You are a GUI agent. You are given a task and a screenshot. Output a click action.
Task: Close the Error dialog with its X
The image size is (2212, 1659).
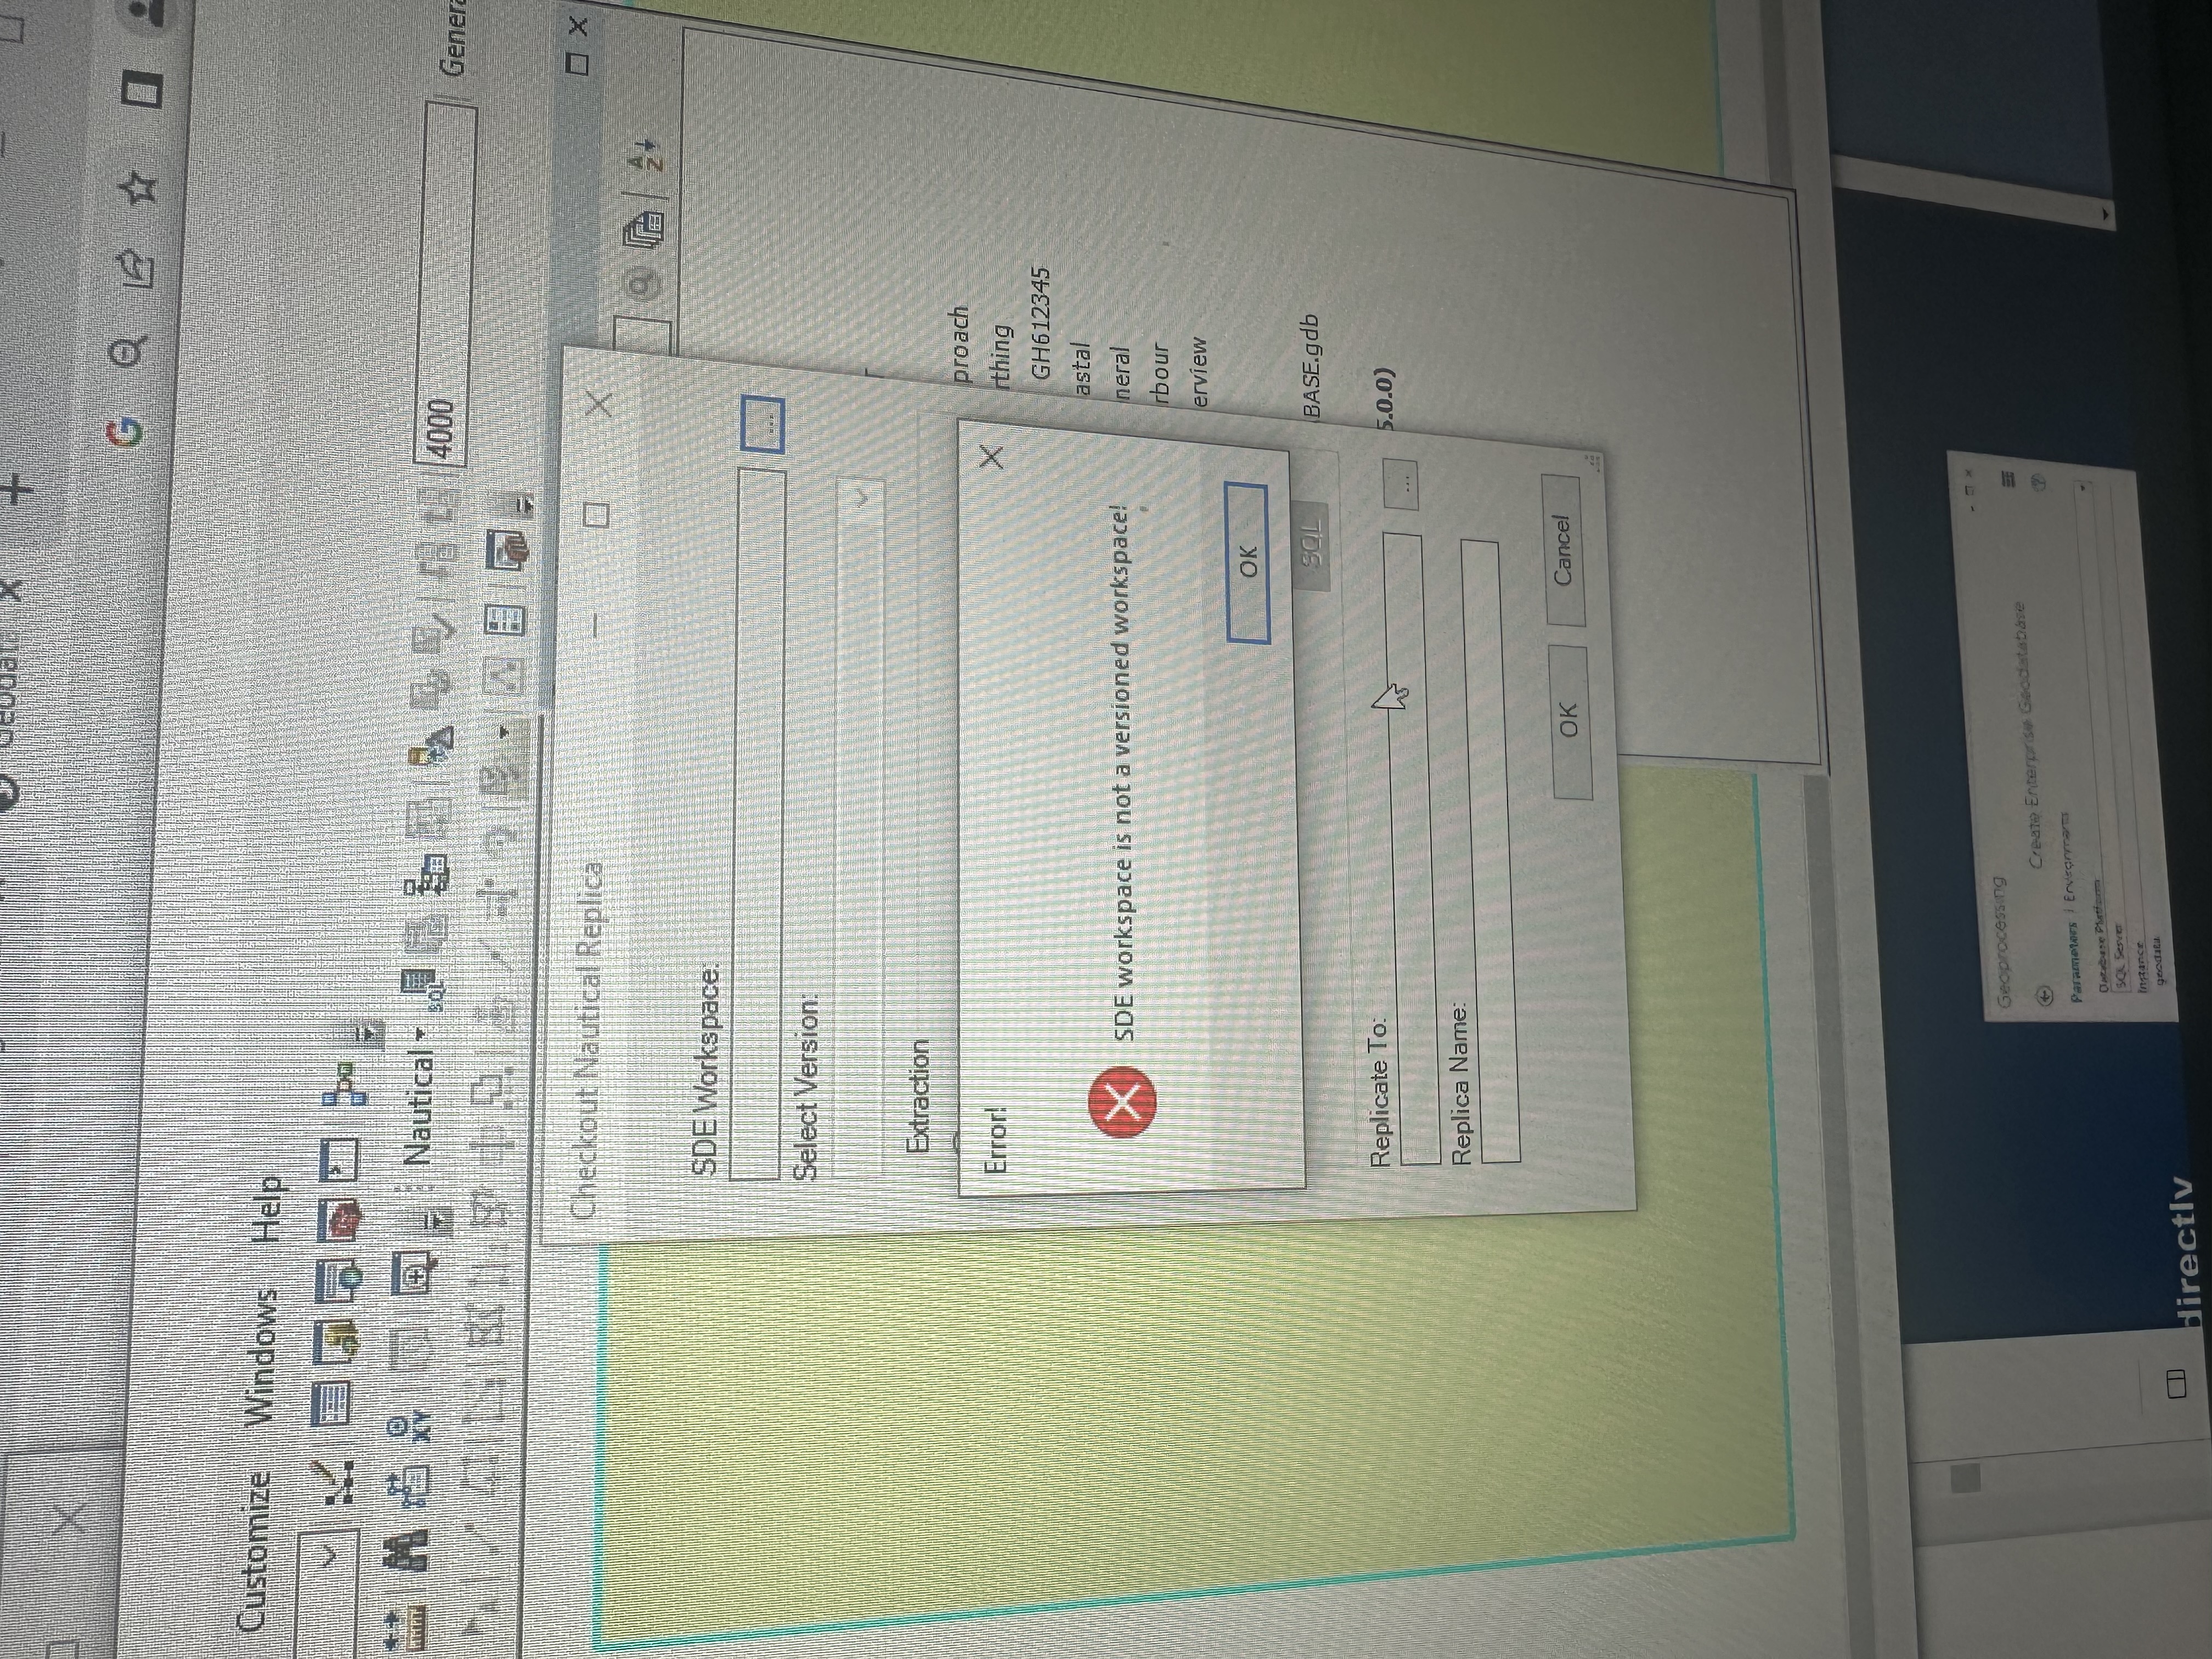[991, 457]
